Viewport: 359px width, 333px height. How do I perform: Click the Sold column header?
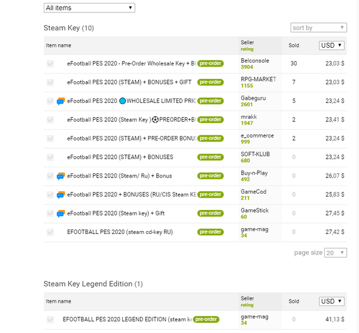[x=294, y=45]
